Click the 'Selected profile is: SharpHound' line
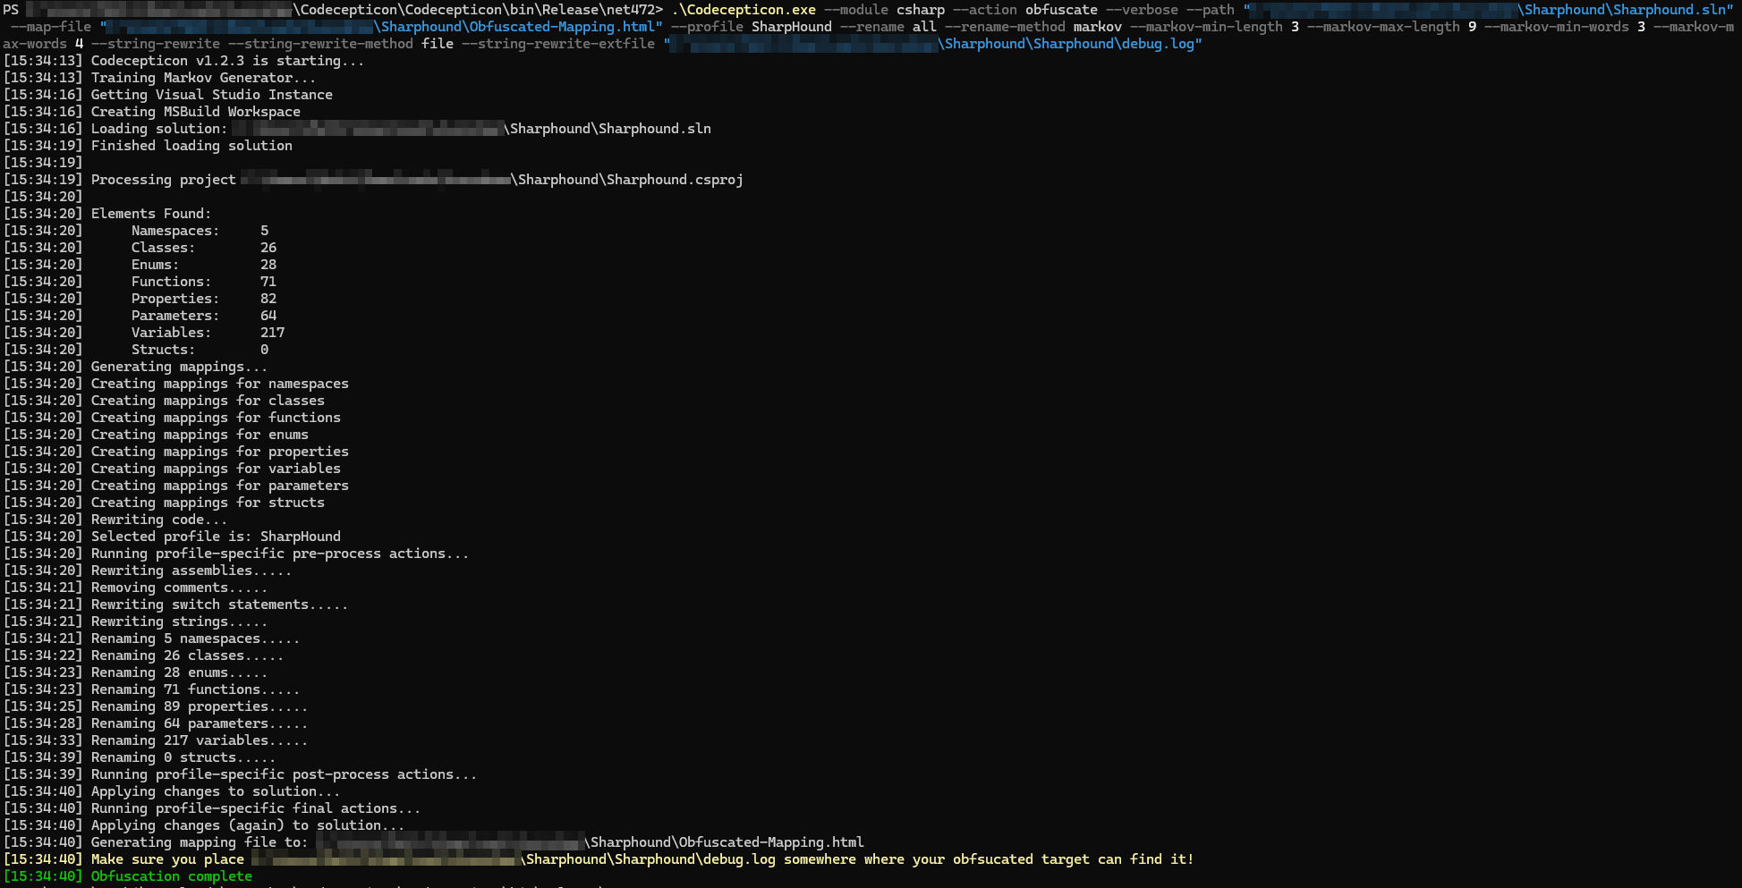 216,537
